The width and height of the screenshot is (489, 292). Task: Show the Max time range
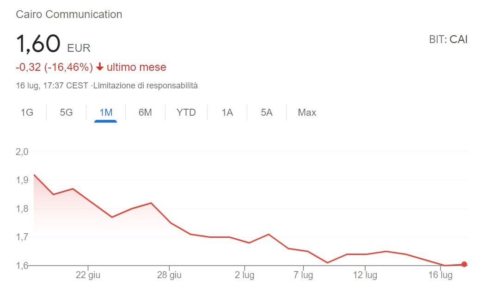coord(307,112)
